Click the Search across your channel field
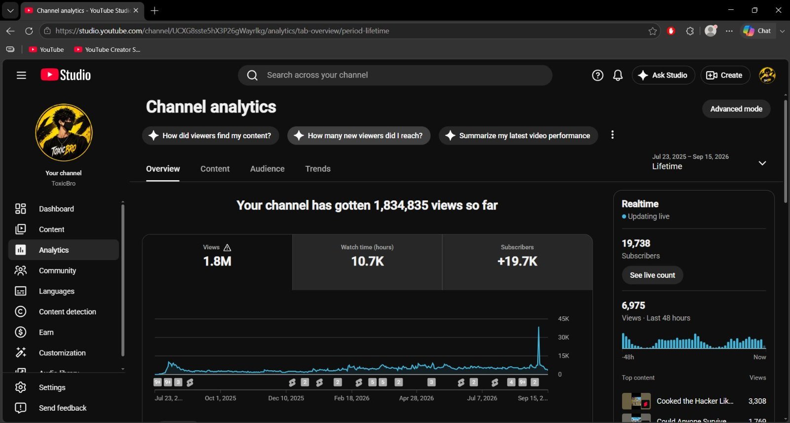Image resolution: width=790 pixels, height=423 pixels. (x=395, y=75)
